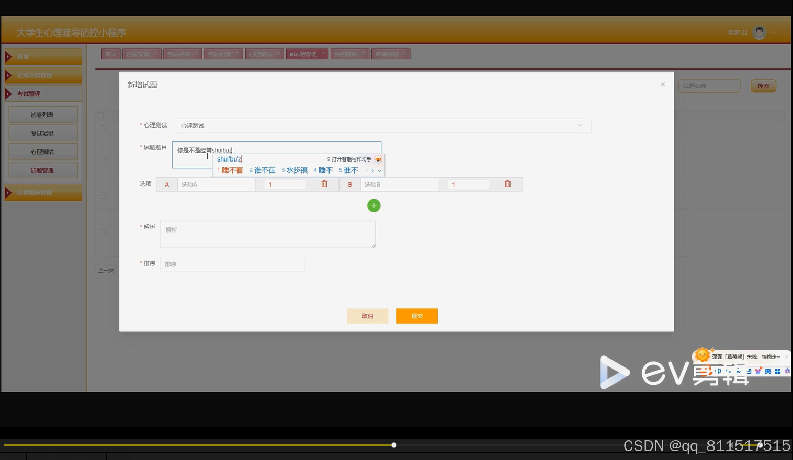Viewport: 793px width, 460px height.
Task: Expand the 在线交流管理 sidebar section
Action: [x=43, y=75]
